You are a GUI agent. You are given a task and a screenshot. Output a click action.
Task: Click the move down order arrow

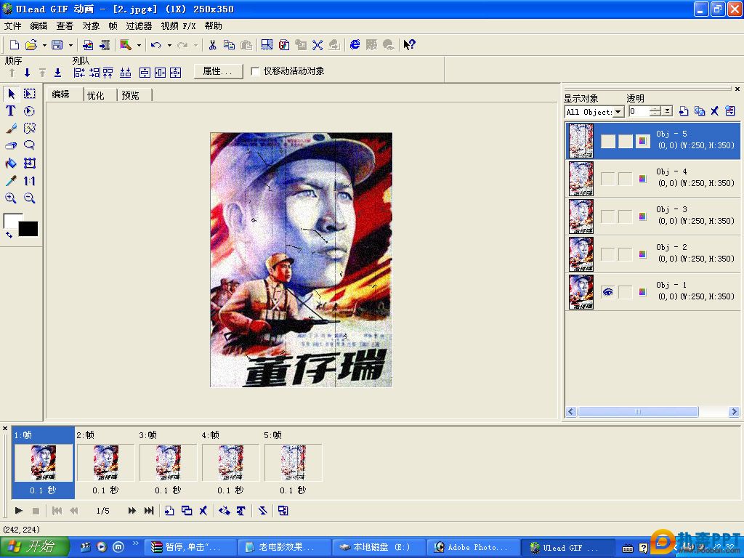pyautogui.click(x=27, y=73)
